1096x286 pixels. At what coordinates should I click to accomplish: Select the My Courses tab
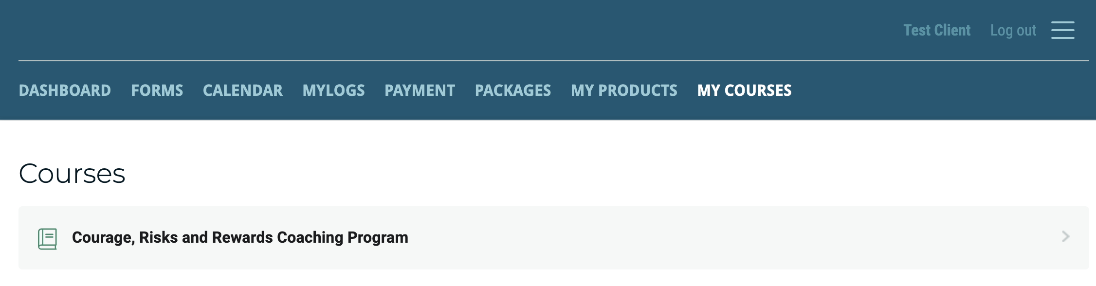[744, 90]
